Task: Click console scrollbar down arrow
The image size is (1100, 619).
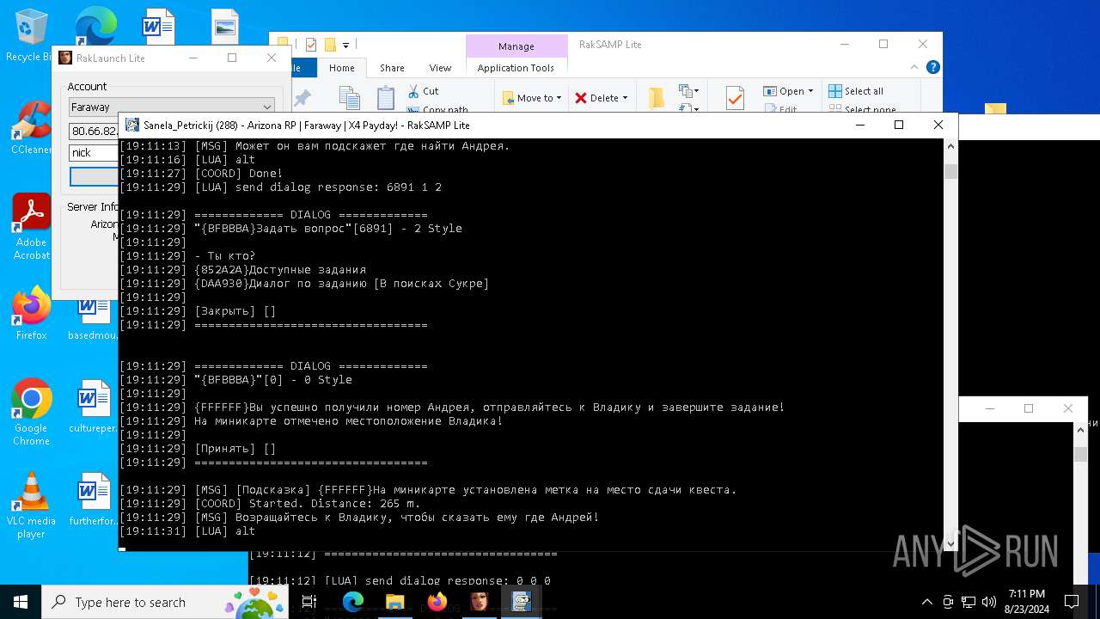Action: (x=950, y=543)
